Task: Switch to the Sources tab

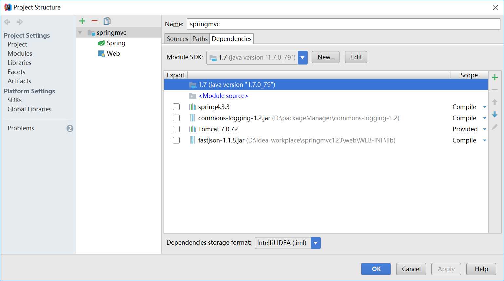Action: tap(177, 39)
